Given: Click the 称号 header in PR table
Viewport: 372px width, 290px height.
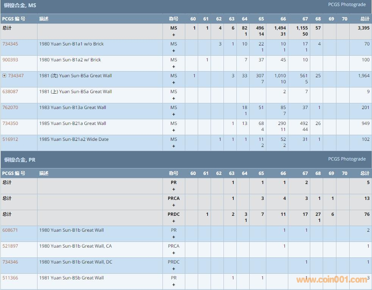Looking at the screenshot, I should pos(173,173).
